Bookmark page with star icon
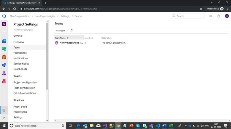Viewport: 231px width, 129px height. [x=201, y=9]
